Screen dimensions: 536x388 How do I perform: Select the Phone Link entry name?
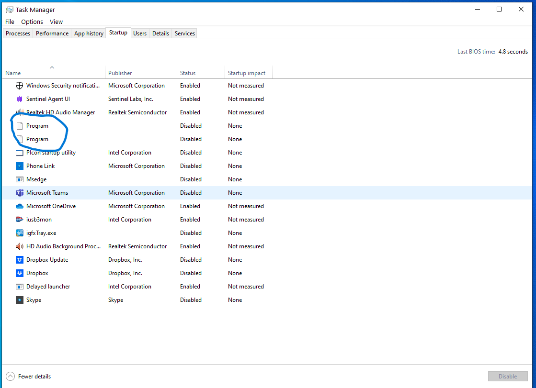[40, 166]
